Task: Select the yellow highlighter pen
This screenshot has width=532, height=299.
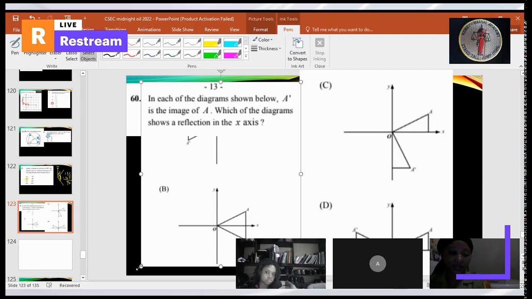Action: (x=212, y=42)
